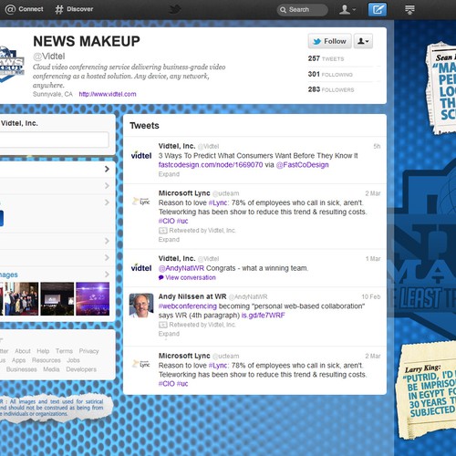Click the 2 Mar timestamp on first Lync tweet
This screenshot has width=456, height=456.
click(x=373, y=193)
